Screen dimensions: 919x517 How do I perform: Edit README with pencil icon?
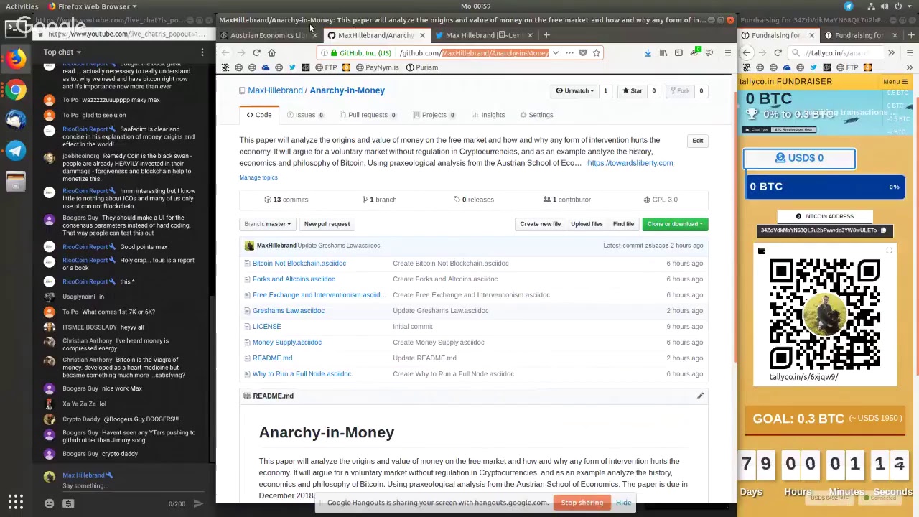[x=700, y=396]
